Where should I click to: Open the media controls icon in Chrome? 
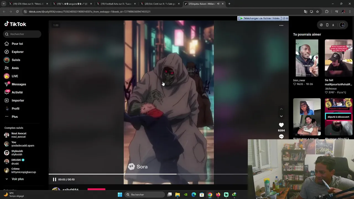click(x=337, y=12)
